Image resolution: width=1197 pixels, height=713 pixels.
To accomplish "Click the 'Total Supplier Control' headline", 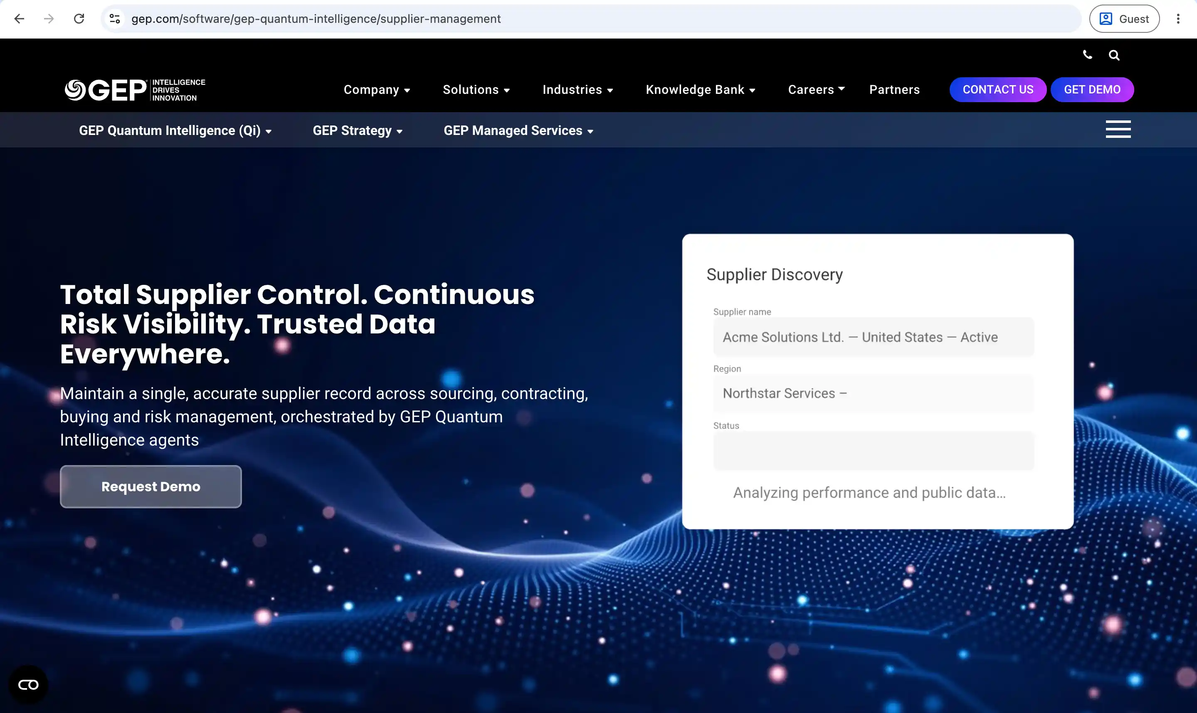I will [297, 324].
